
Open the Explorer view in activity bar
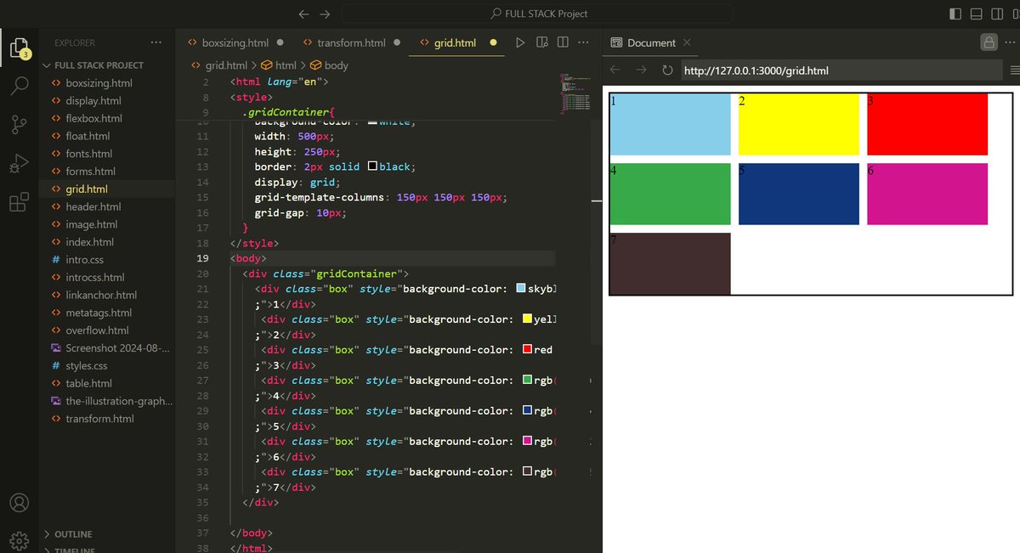19,47
